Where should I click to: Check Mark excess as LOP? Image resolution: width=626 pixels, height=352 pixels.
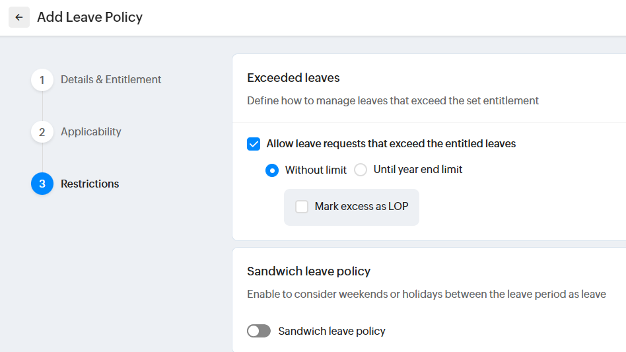(x=302, y=207)
